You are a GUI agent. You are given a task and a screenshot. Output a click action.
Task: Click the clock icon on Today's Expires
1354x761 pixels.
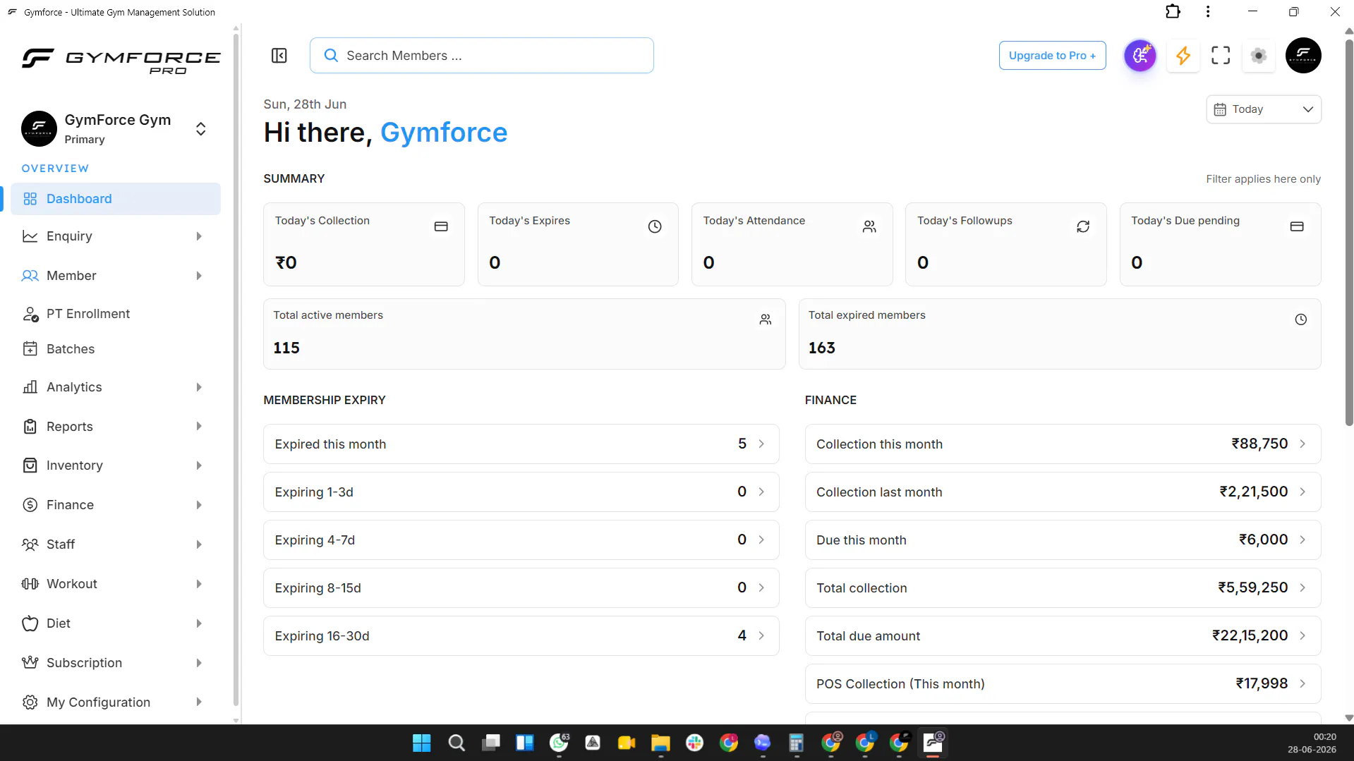pyautogui.click(x=655, y=226)
